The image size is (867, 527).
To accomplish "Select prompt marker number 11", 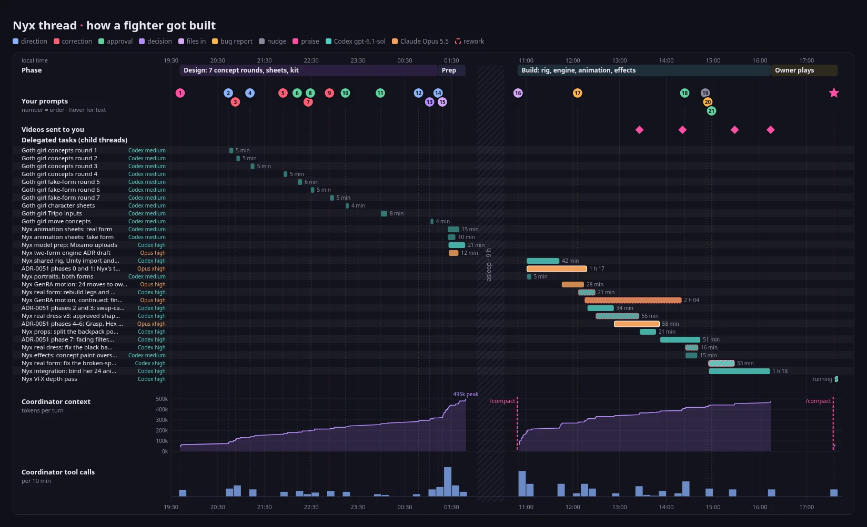I will click(x=380, y=93).
